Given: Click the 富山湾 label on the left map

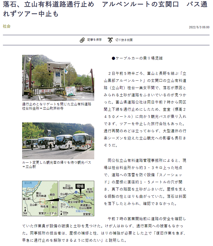Looking at the screenshot, I should 28,183.
